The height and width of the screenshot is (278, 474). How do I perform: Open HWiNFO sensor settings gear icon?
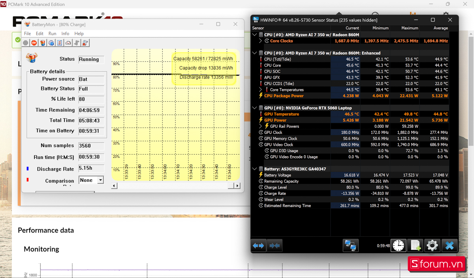pos(432,245)
